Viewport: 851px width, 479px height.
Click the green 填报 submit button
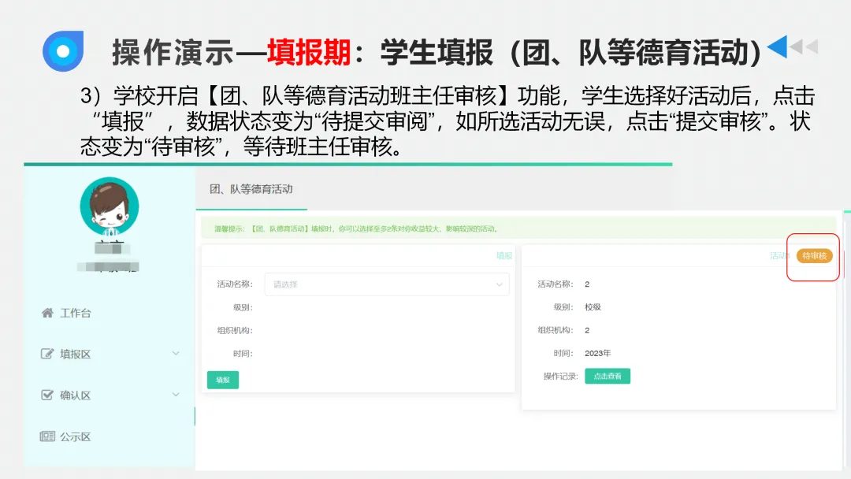point(222,379)
